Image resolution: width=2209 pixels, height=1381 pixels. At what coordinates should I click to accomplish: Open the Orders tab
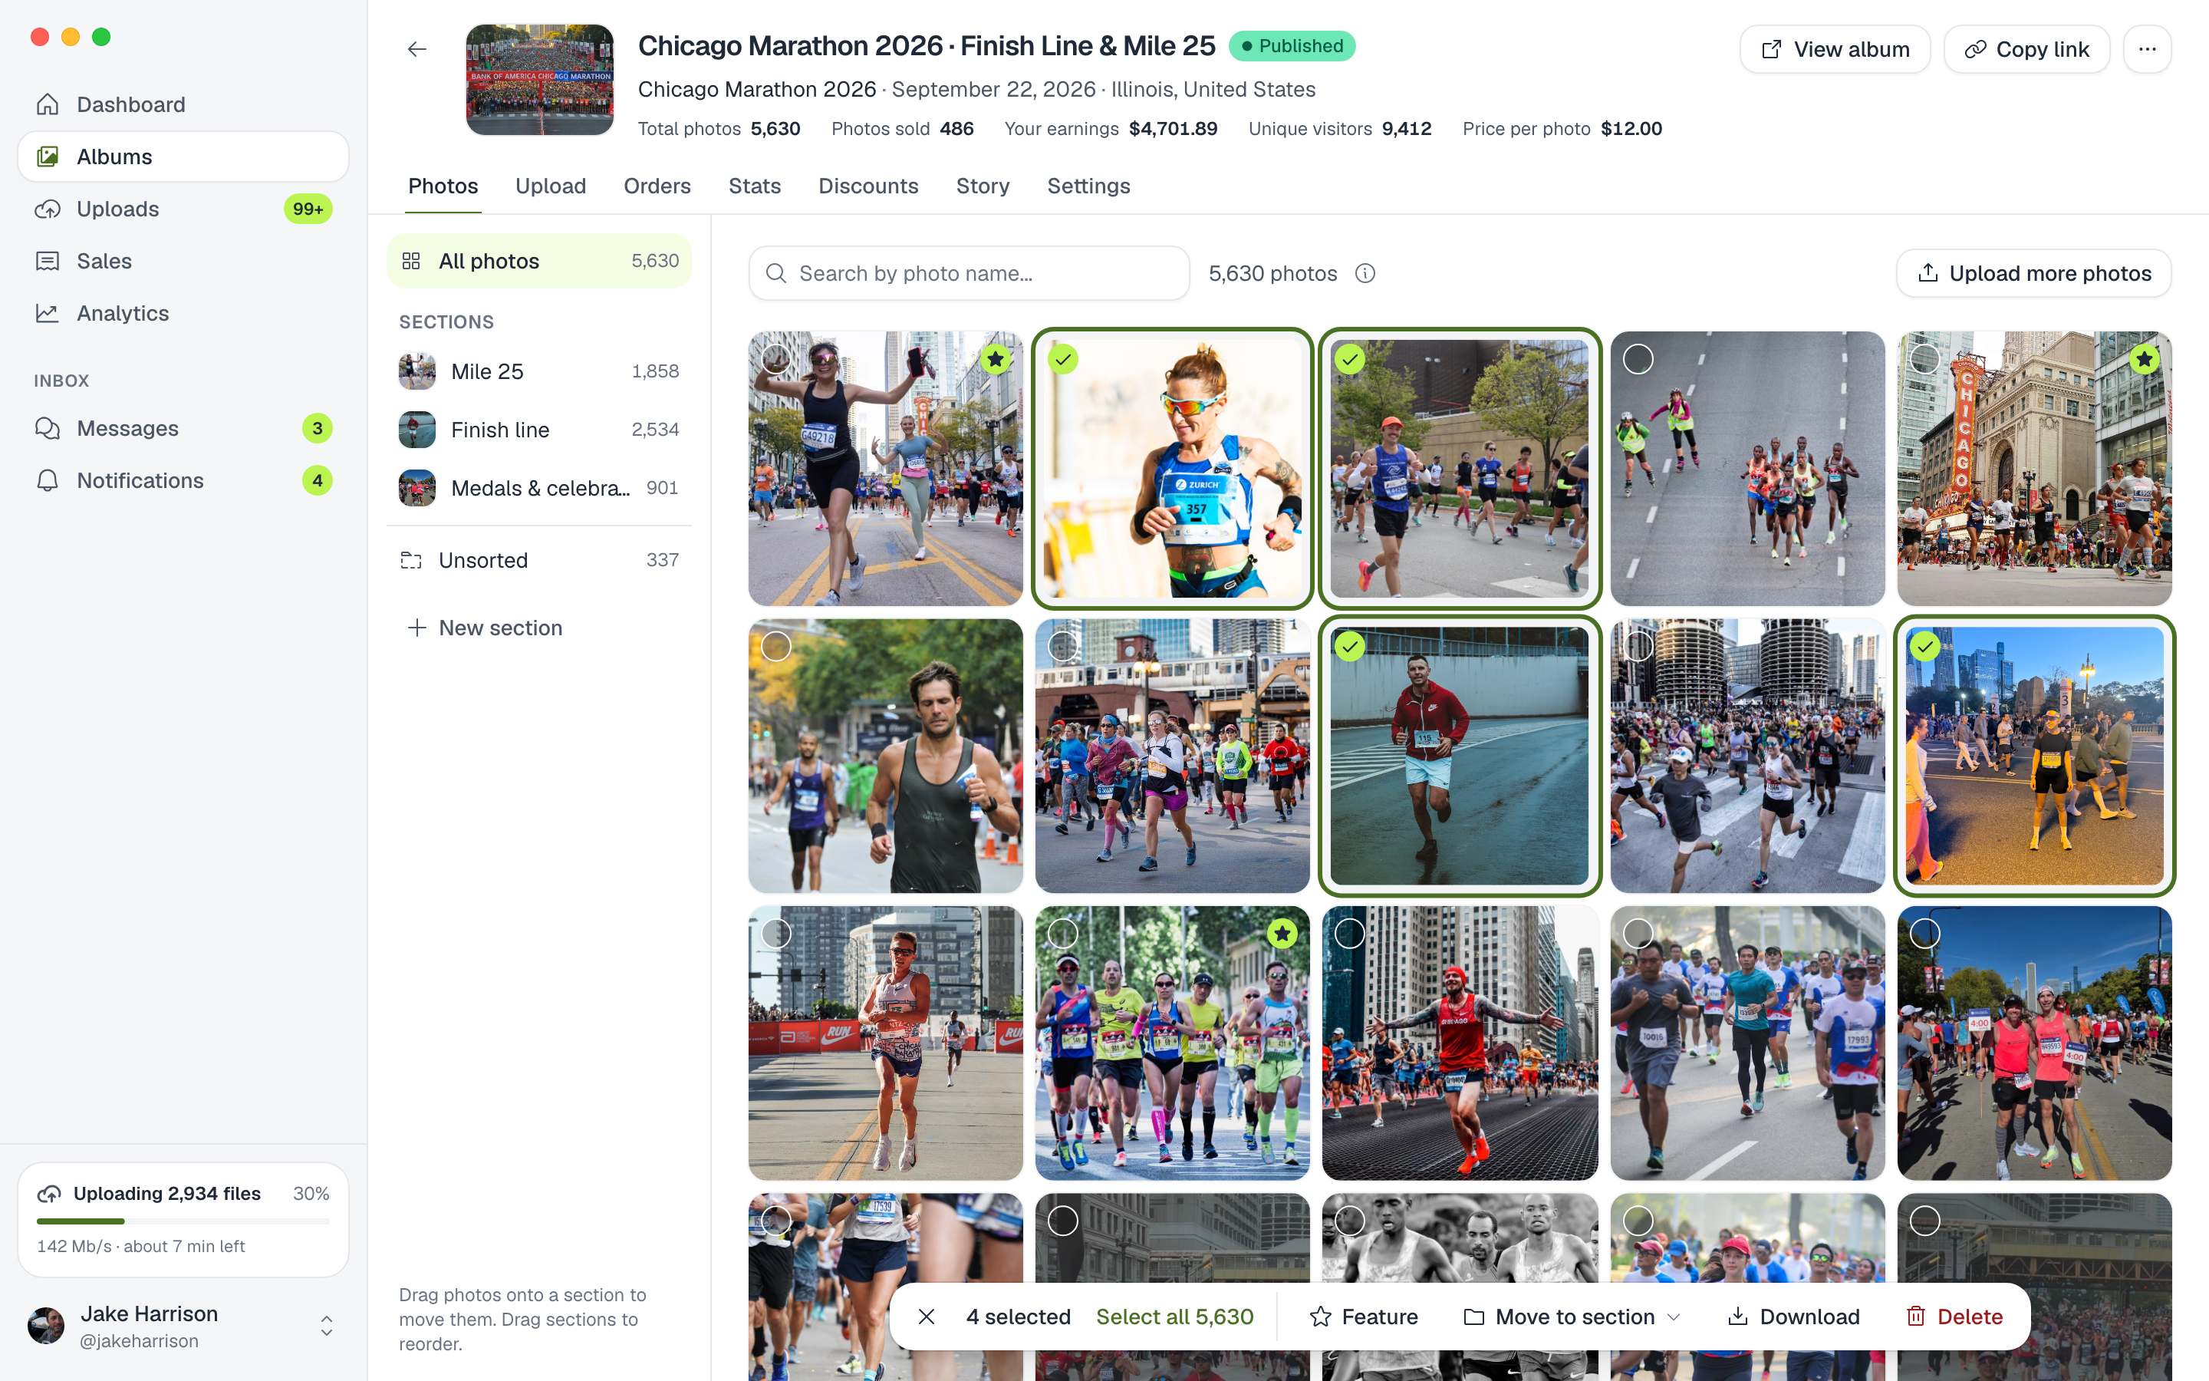click(x=657, y=186)
